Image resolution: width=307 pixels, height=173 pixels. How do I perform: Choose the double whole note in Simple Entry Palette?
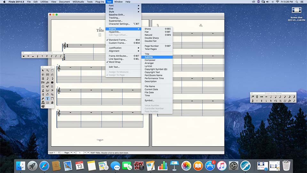point(262,97)
